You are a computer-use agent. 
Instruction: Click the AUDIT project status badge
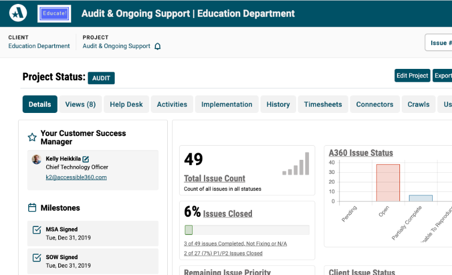(x=101, y=78)
